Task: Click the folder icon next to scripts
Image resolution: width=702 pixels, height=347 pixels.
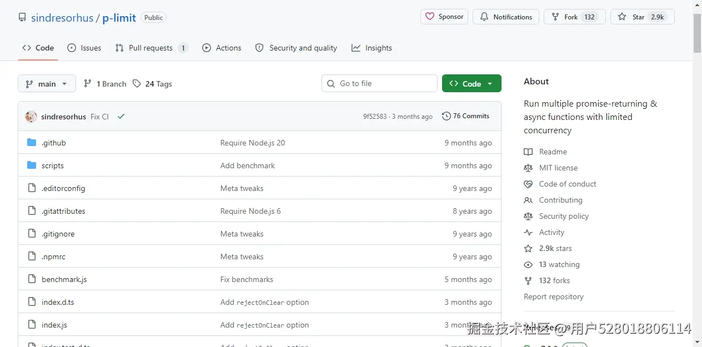Action: tap(32, 165)
